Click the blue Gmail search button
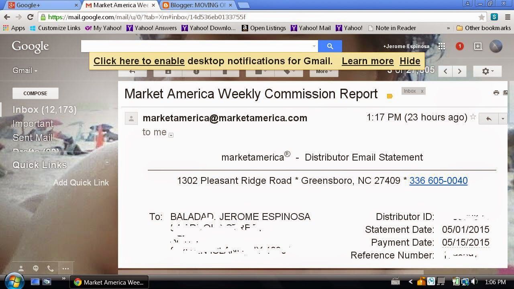Image resolution: width=514 pixels, height=289 pixels. click(330, 46)
